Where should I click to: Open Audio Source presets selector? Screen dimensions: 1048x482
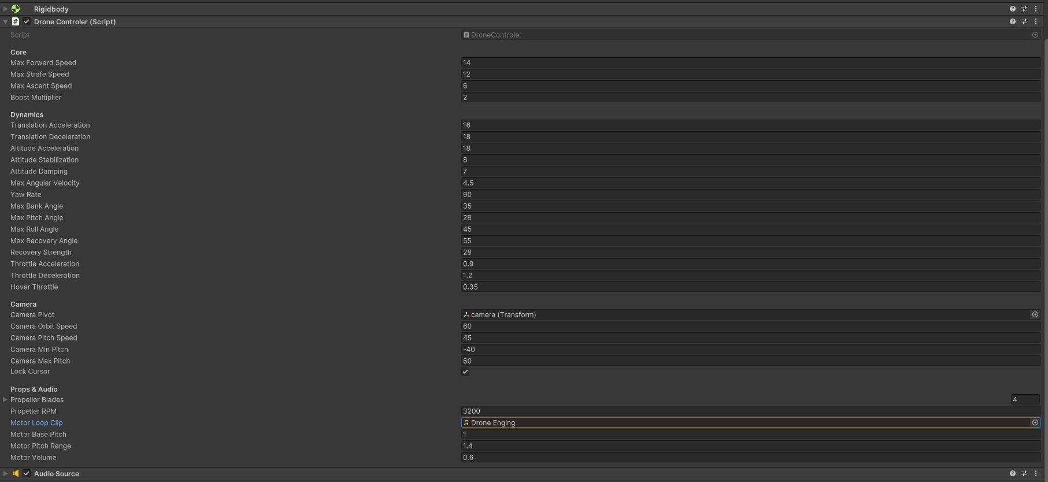tap(1024, 473)
